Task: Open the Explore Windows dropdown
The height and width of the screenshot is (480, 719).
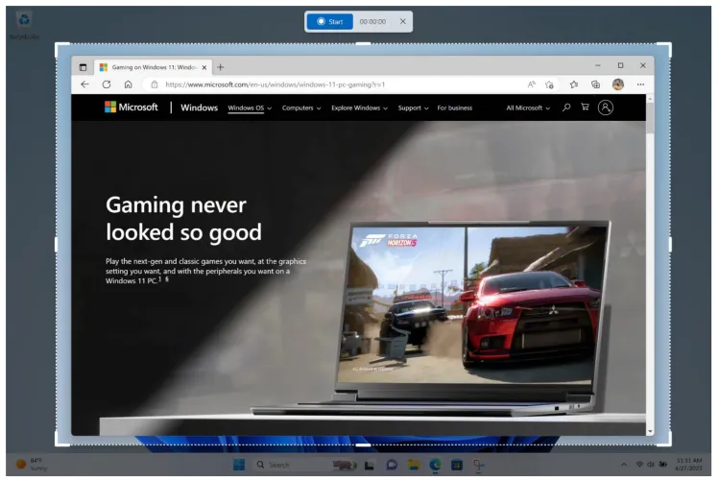Action: point(359,108)
